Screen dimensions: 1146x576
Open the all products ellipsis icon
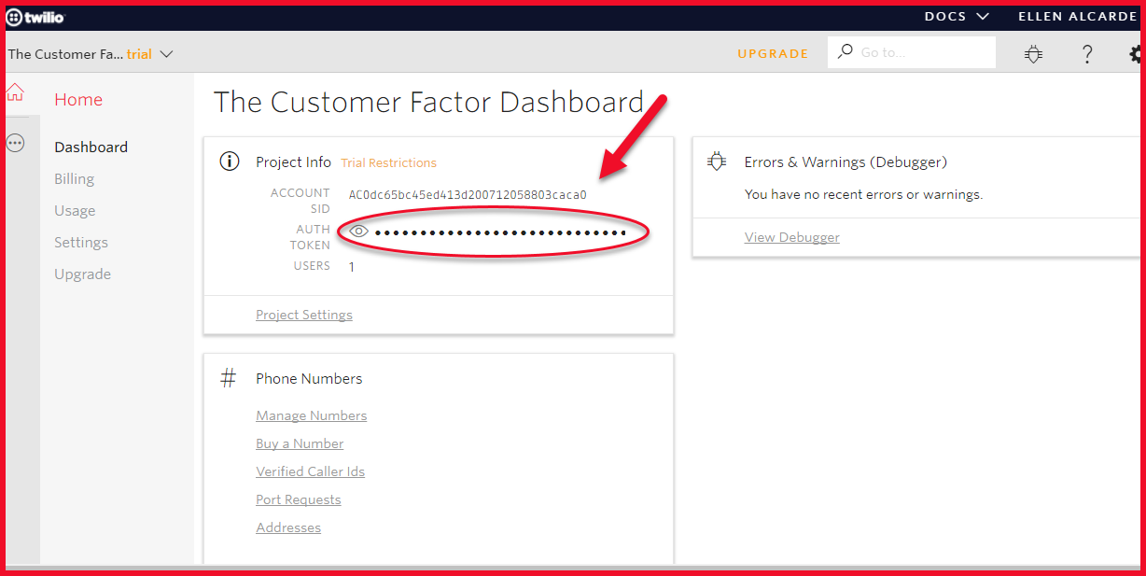(15, 143)
